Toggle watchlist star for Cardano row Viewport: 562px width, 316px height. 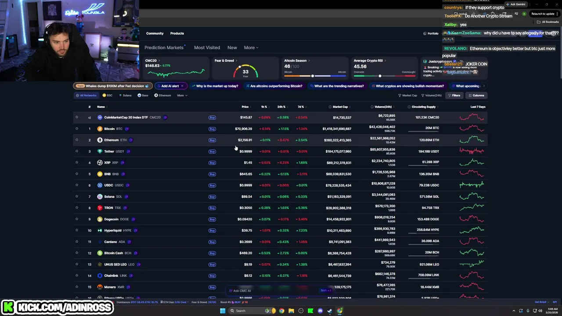click(x=77, y=242)
